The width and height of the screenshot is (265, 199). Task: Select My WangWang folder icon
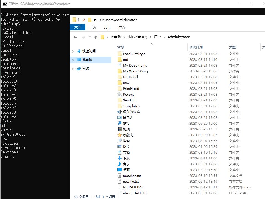tap(119, 71)
